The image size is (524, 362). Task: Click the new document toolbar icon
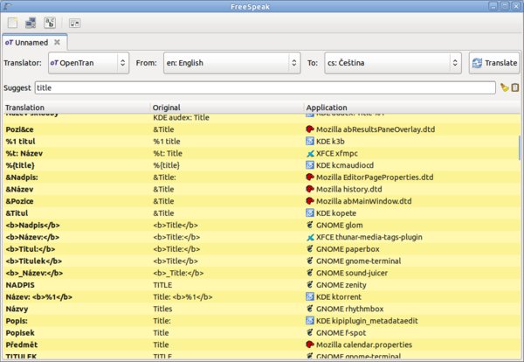coord(12,23)
